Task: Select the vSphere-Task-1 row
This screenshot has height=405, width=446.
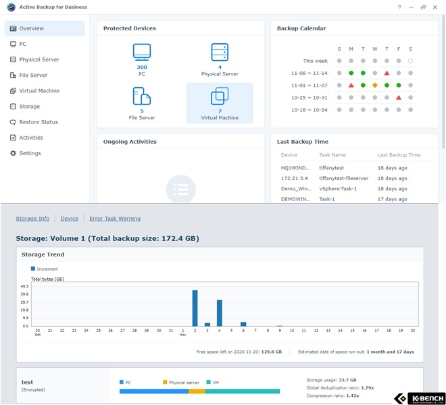Action: (354, 189)
